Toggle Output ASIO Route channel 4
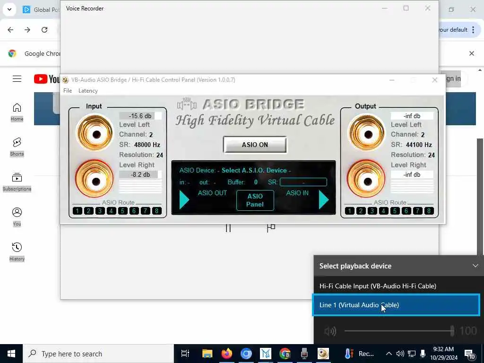 pyautogui.click(x=383, y=211)
